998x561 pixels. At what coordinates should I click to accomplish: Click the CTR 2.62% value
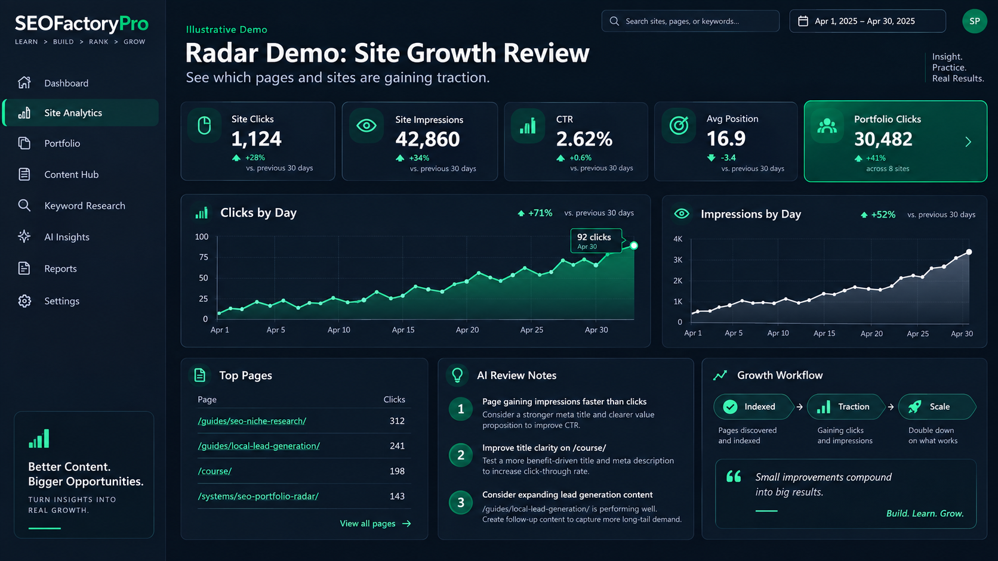pyautogui.click(x=584, y=139)
